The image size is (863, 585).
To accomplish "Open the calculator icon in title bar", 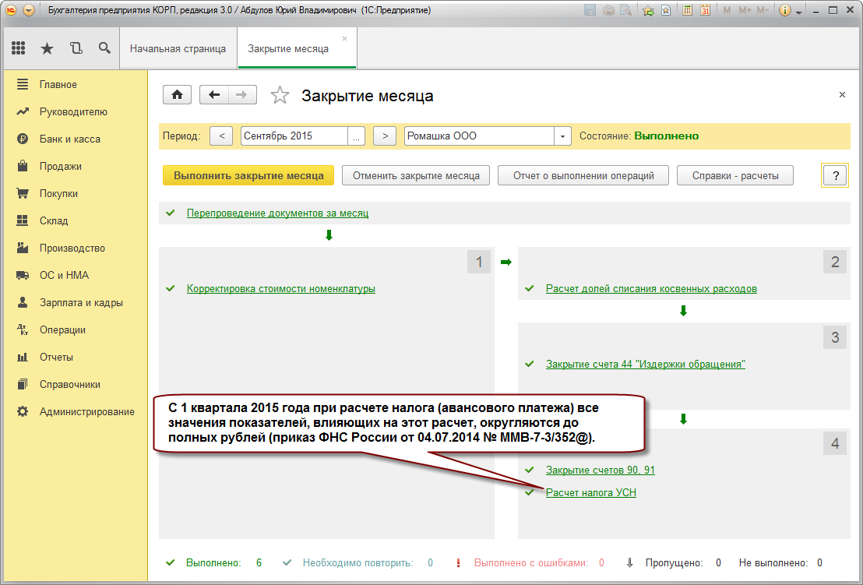I will click(x=687, y=10).
